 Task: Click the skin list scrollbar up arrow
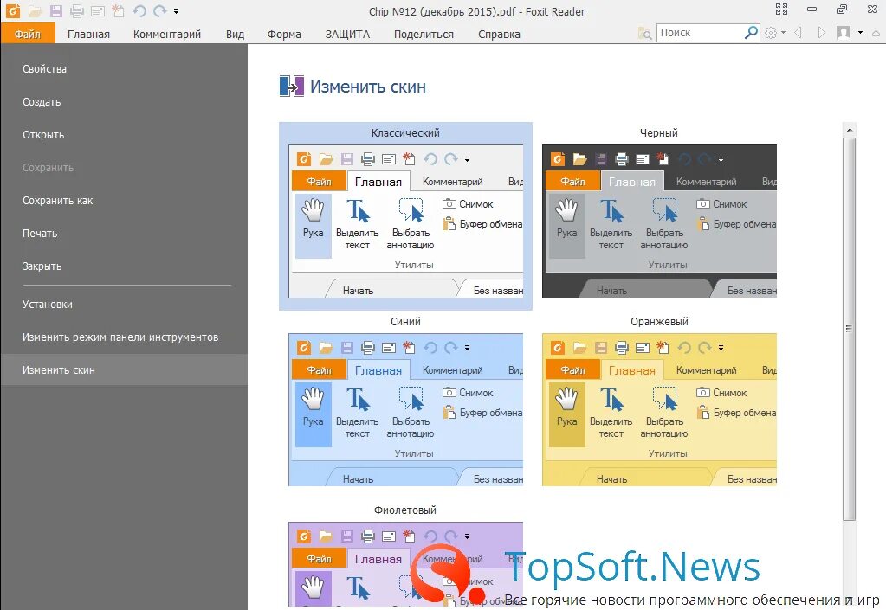(849, 130)
